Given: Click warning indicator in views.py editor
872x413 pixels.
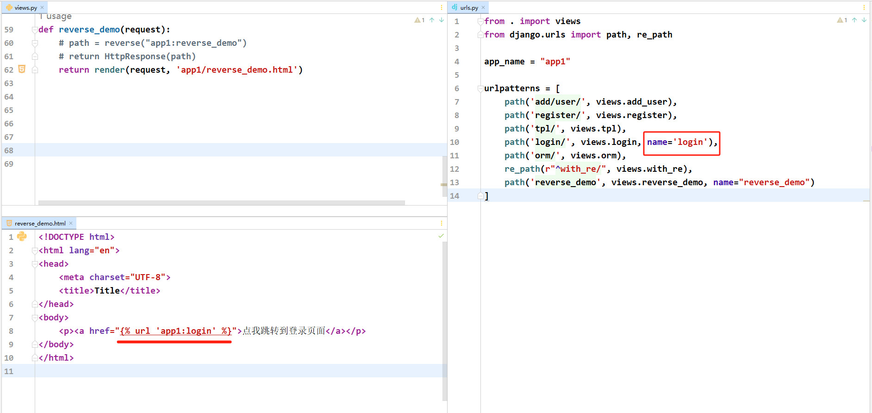Looking at the screenshot, I should click(419, 20).
